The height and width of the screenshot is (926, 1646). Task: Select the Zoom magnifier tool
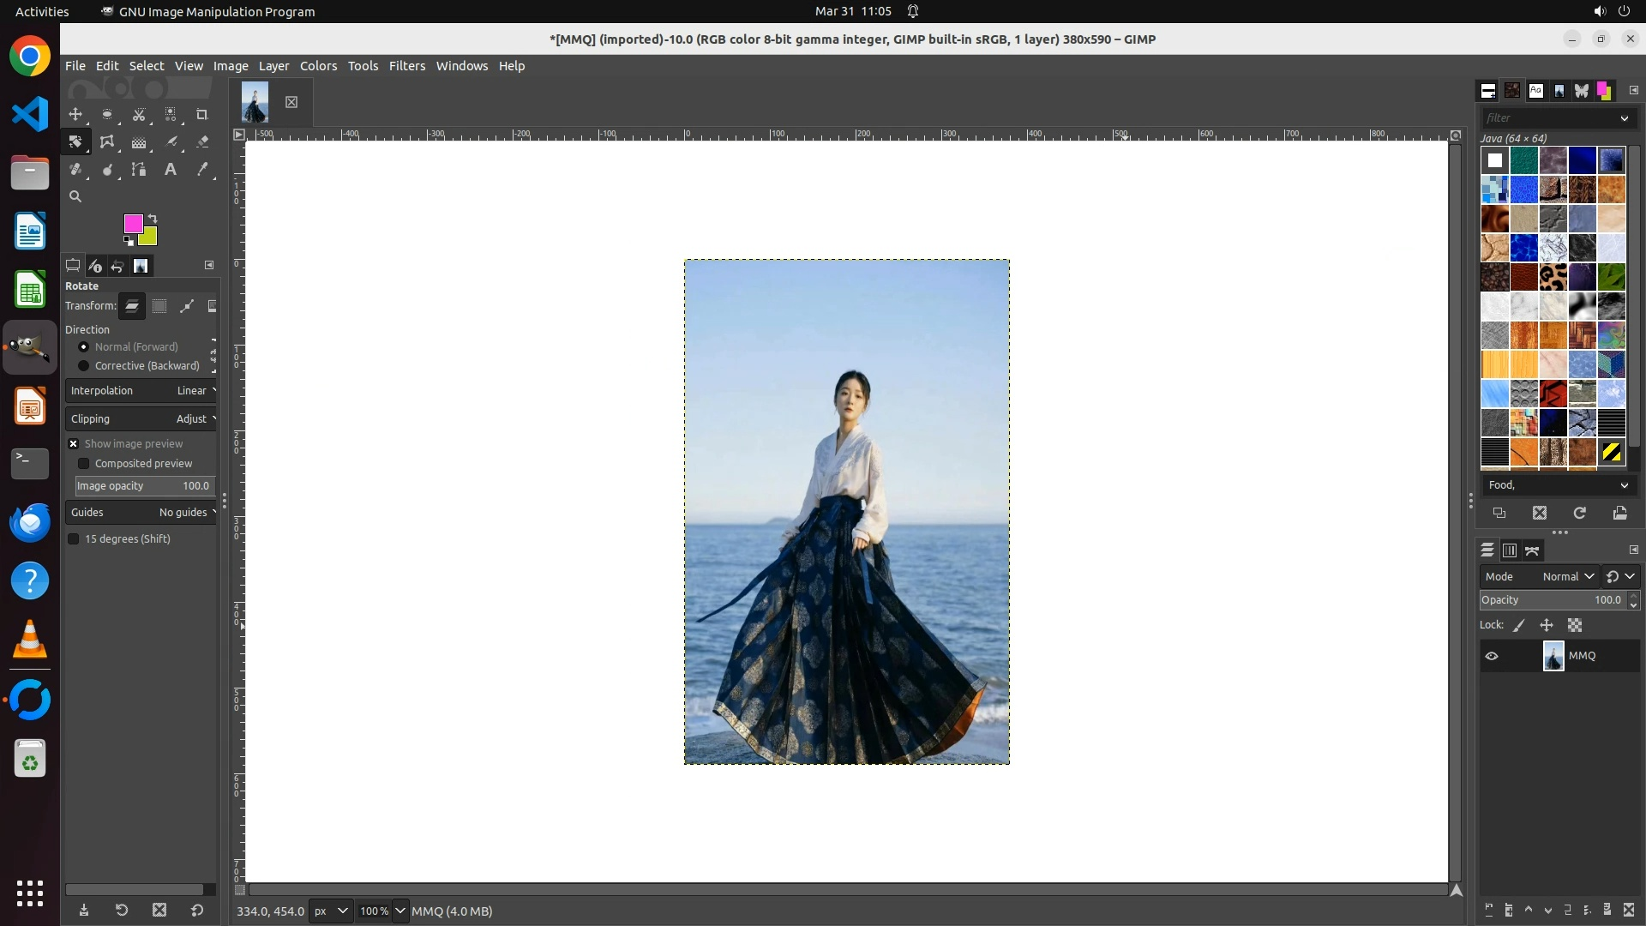[x=75, y=197]
